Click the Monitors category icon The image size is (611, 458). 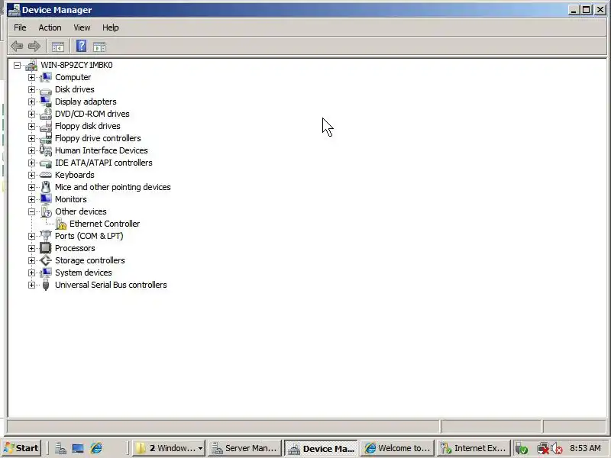(46, 199)
